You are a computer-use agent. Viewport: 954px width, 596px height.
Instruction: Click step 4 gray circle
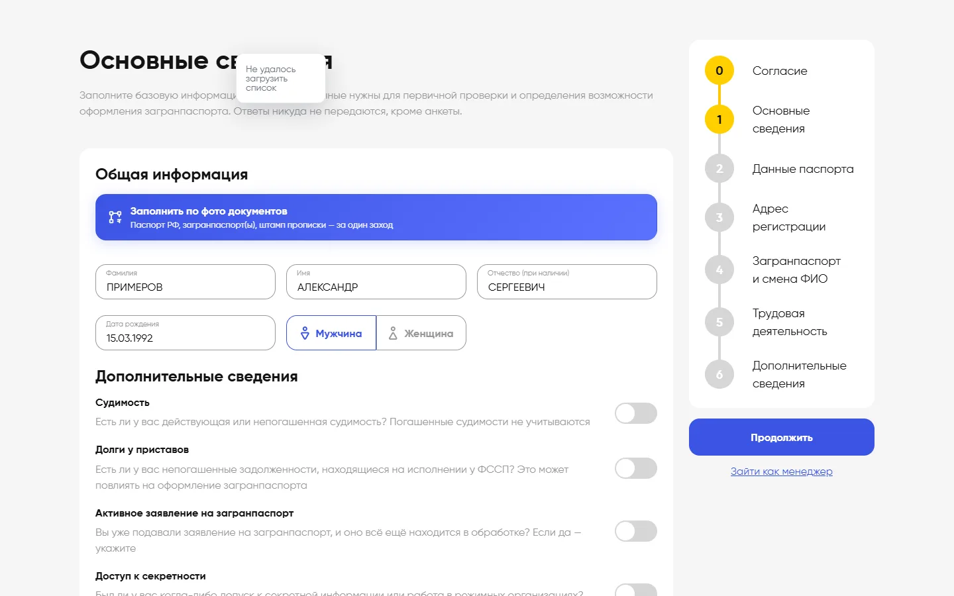tap(719, 270)
